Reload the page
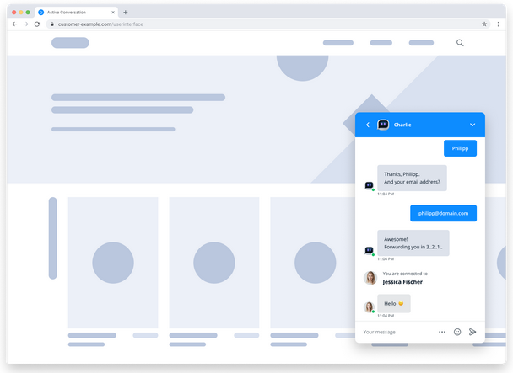This screenshot has height=373, width=513. [x=37, y=24]
